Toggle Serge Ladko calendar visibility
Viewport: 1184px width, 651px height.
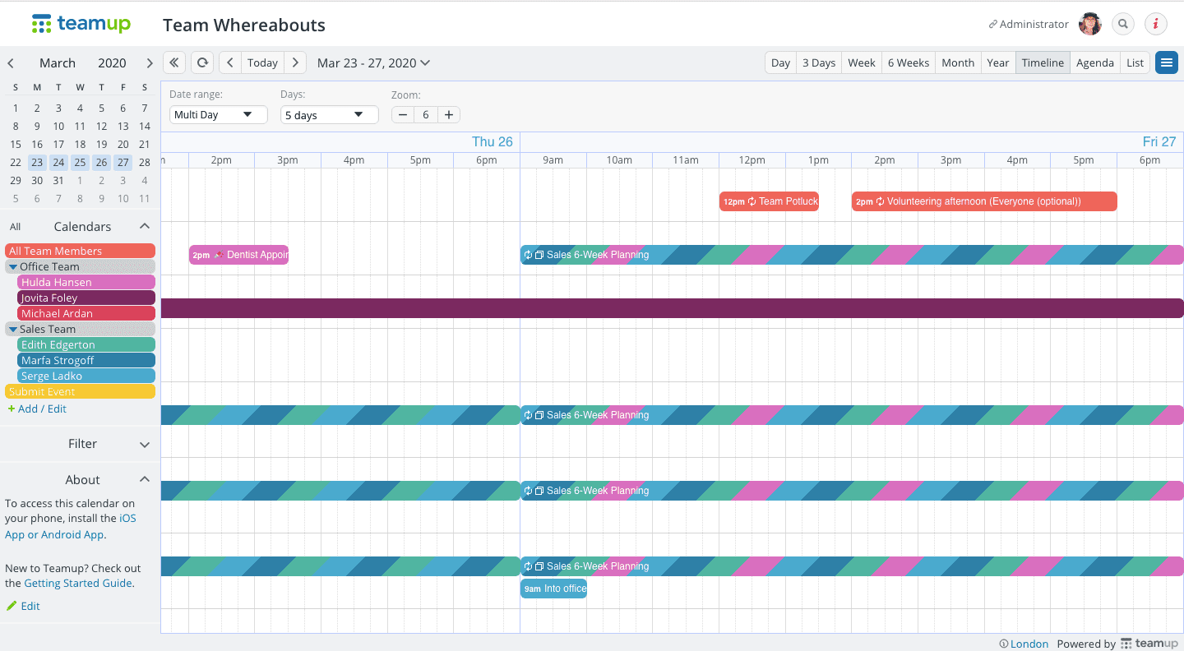pos(86,376)
